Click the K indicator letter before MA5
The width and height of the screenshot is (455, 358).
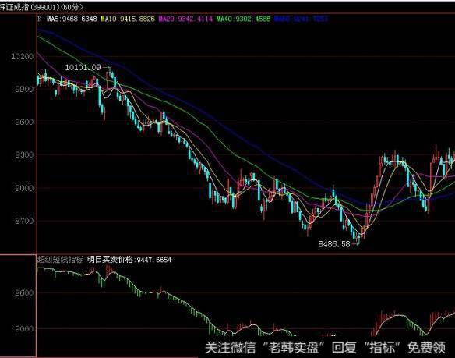point(40,19)
